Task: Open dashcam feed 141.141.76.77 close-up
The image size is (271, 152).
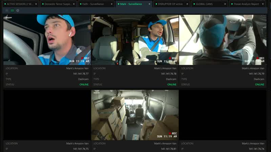Action: 47,40
